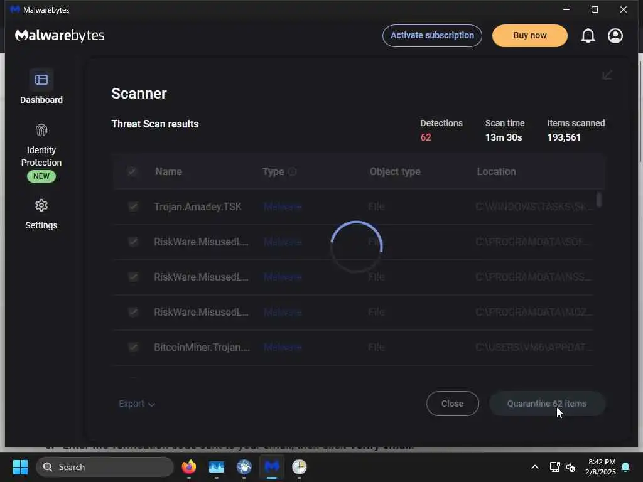Toggle the select-all header checkbox

tap(132, 171)
